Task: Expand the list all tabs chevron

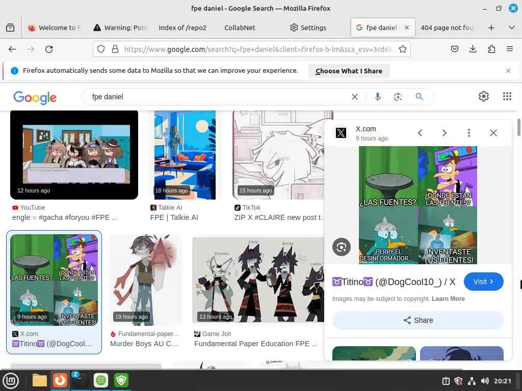Action: click(512, 27)
